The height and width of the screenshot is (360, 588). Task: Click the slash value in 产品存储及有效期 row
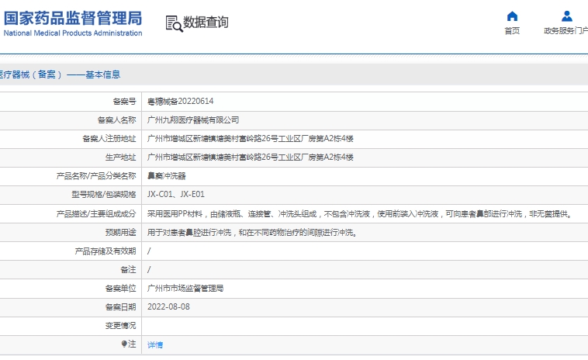click(x=149, y=251)
